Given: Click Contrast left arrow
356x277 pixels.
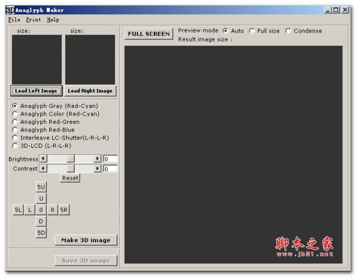Looking at the screenshot, I should tap(43, 168).
